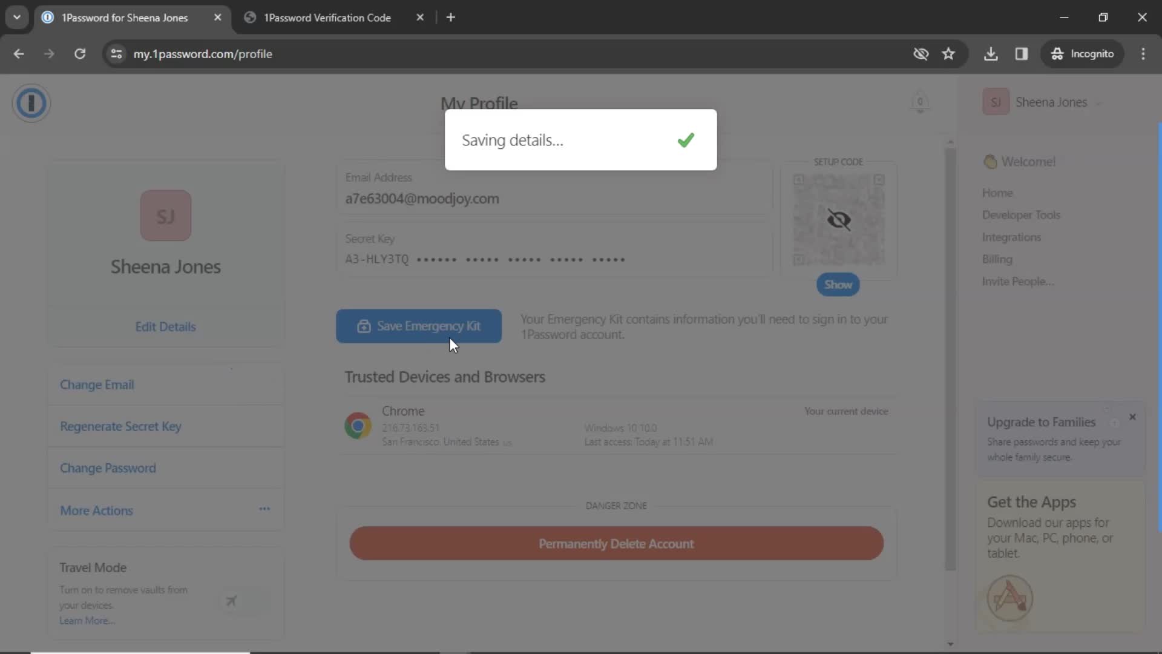This screenshot has width=1162, height=654.
Task: Close the Upgrade to Families panel
Action: (1134, 417)
